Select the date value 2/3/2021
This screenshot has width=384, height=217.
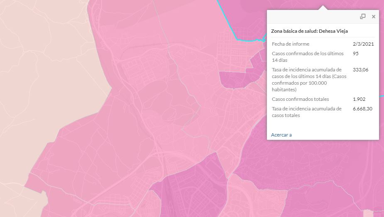(x=363, y=44)
